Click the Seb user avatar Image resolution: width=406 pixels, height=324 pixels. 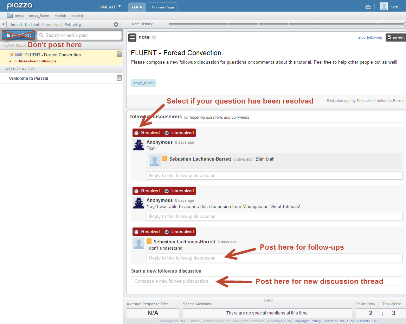pyautogui.click(x=384, y=6)
